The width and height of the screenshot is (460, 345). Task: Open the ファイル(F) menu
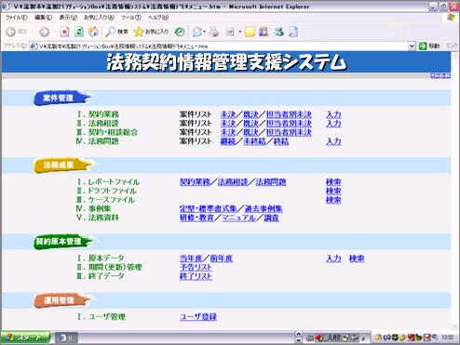point(17,18)
